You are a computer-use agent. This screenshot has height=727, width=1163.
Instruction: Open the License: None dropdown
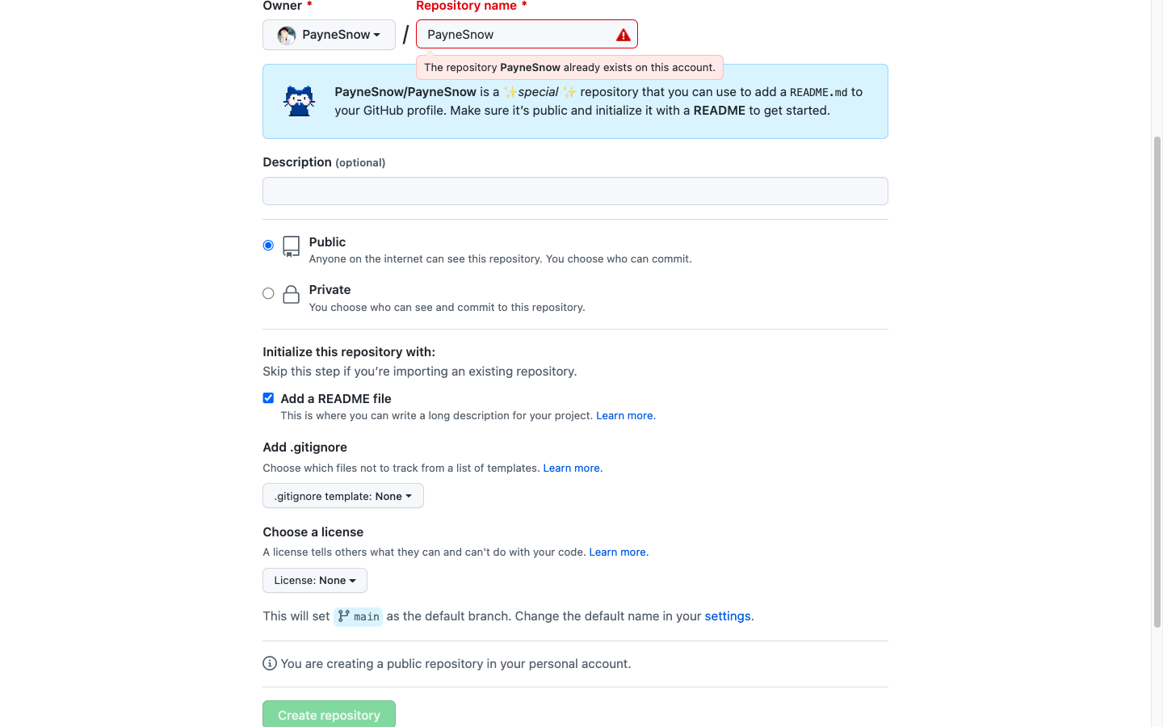click(314, 580)
